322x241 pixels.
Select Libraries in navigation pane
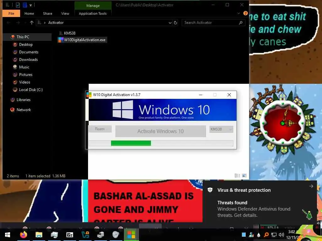23,100
